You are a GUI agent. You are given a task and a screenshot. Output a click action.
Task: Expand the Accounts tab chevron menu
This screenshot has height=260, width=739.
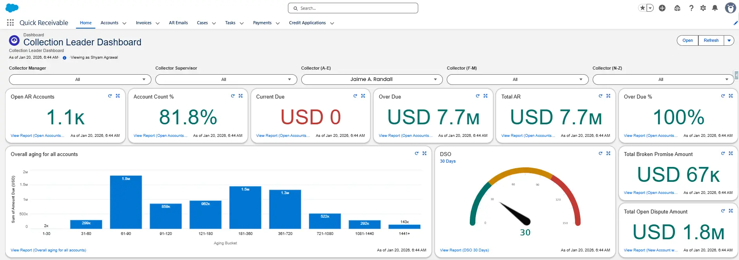tap(124, 23)
